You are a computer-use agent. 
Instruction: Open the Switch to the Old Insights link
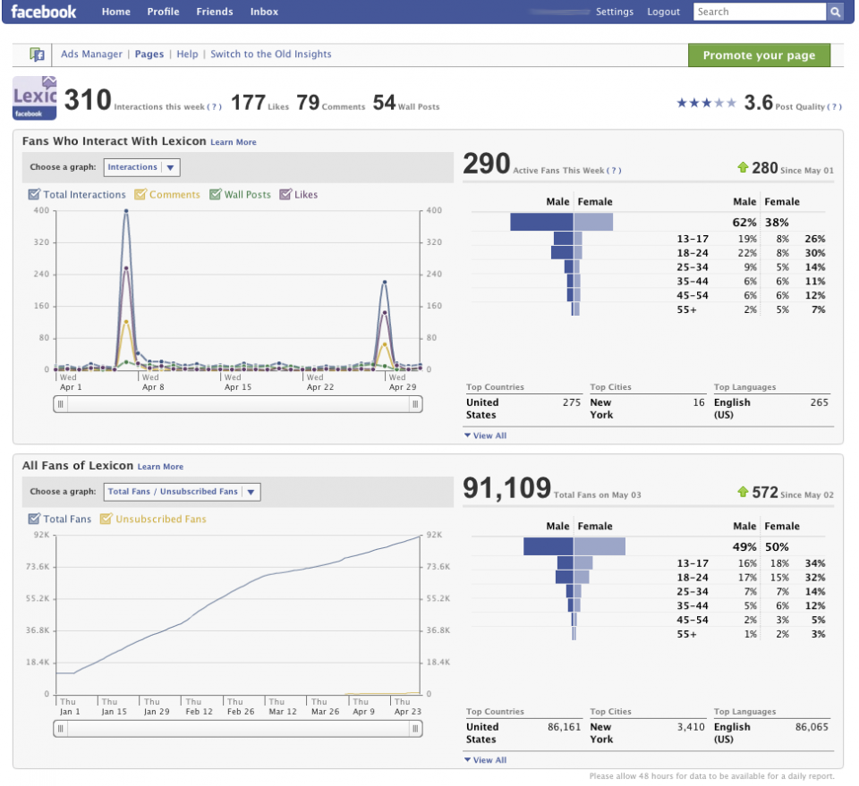(x=270, y=54)
